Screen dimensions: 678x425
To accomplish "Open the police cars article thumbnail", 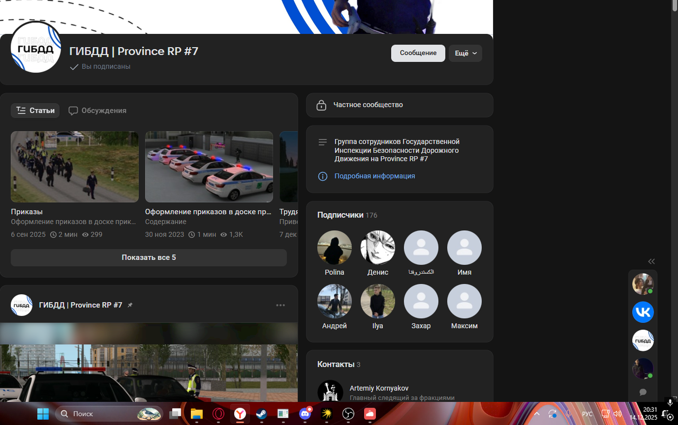I will (209, 167).
